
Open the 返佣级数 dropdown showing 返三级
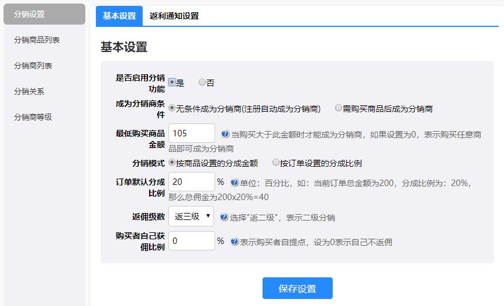(x=191, y=216)
